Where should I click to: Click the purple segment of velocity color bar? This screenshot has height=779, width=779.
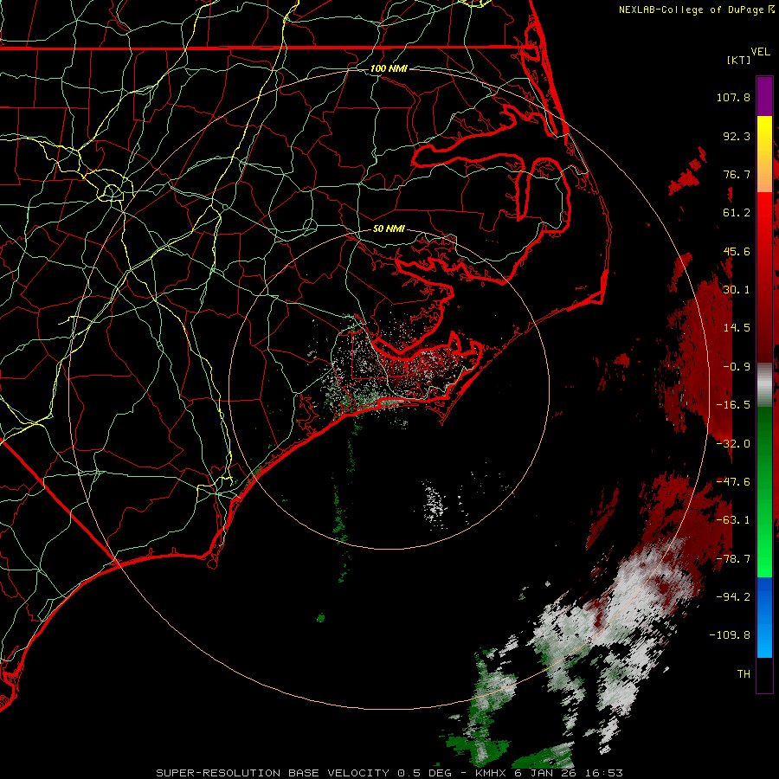[764, 96]
